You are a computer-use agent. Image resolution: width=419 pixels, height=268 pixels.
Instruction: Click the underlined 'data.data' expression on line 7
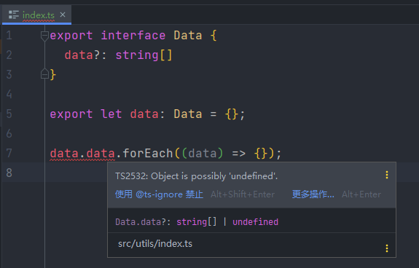82,154
